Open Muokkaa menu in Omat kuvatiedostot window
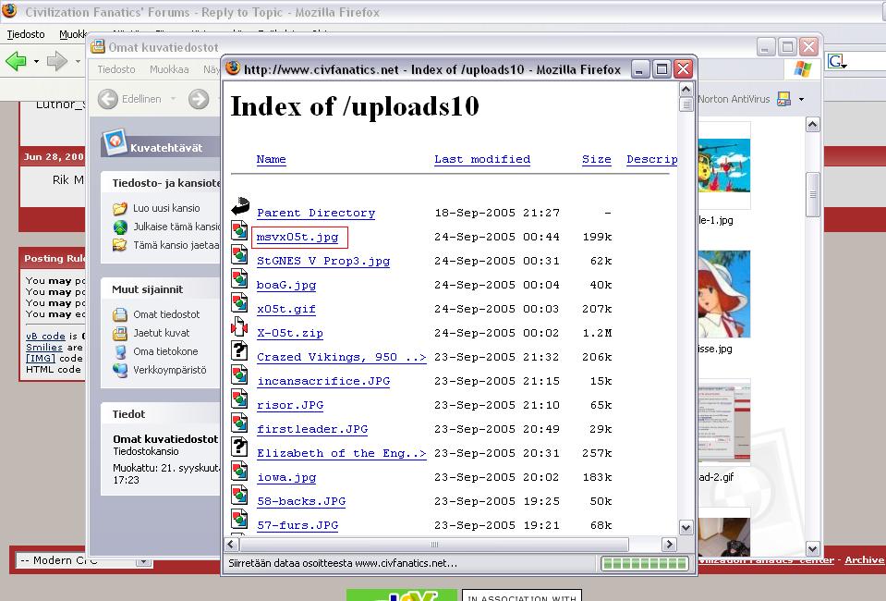The width and height of the screenshot is (886, 601). (x=169, y=69)
